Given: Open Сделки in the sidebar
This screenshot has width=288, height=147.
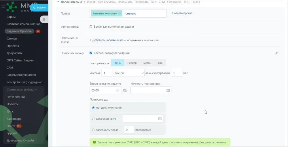Looking at the screenshot, I should [12, 39].
